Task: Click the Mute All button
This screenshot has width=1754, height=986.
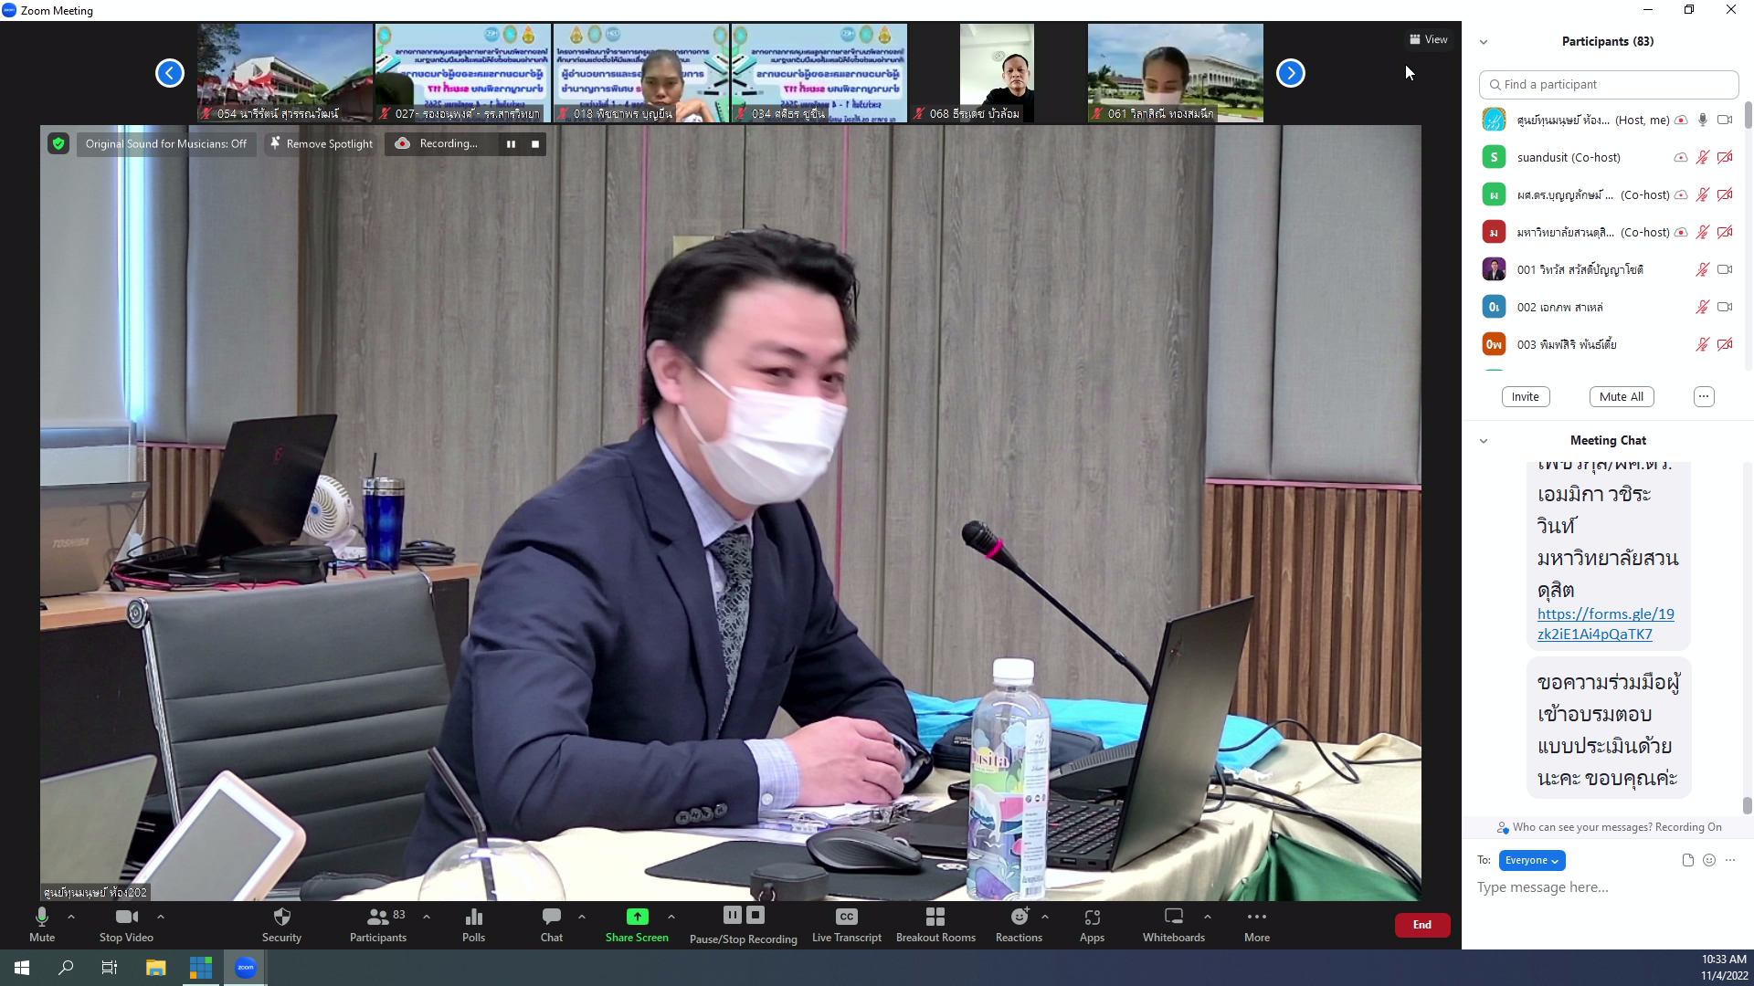Action: pos(1622,396)
